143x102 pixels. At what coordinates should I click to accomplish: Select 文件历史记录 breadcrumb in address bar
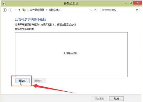[37, 10]
